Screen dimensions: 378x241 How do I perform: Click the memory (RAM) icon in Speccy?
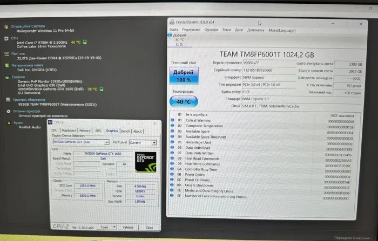[6, 54]
